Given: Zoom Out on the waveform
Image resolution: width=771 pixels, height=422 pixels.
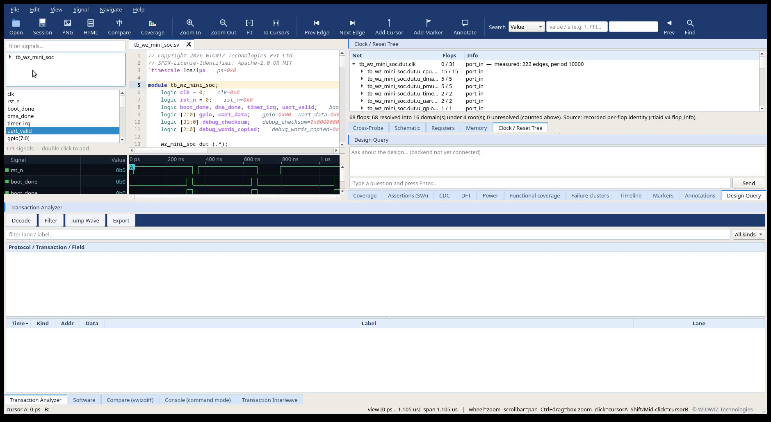Looking at the screenshot, I should click(x=224, y=27).
